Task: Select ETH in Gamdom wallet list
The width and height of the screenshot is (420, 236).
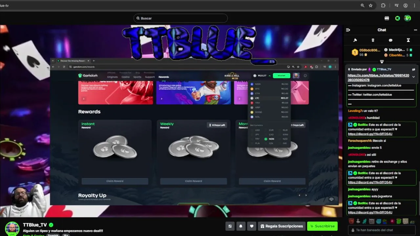Action: coord(269,93)
